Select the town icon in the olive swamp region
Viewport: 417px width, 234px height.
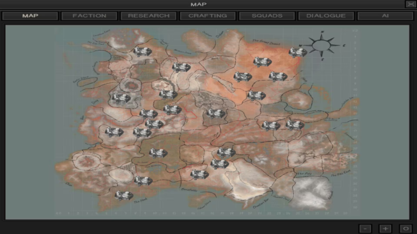(x=158, y=153)
